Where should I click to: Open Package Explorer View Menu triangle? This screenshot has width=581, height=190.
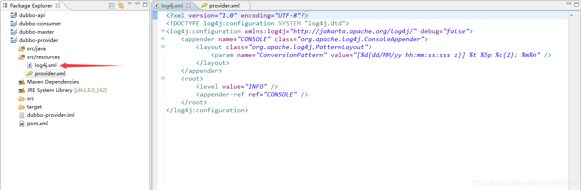click(130, 4)
